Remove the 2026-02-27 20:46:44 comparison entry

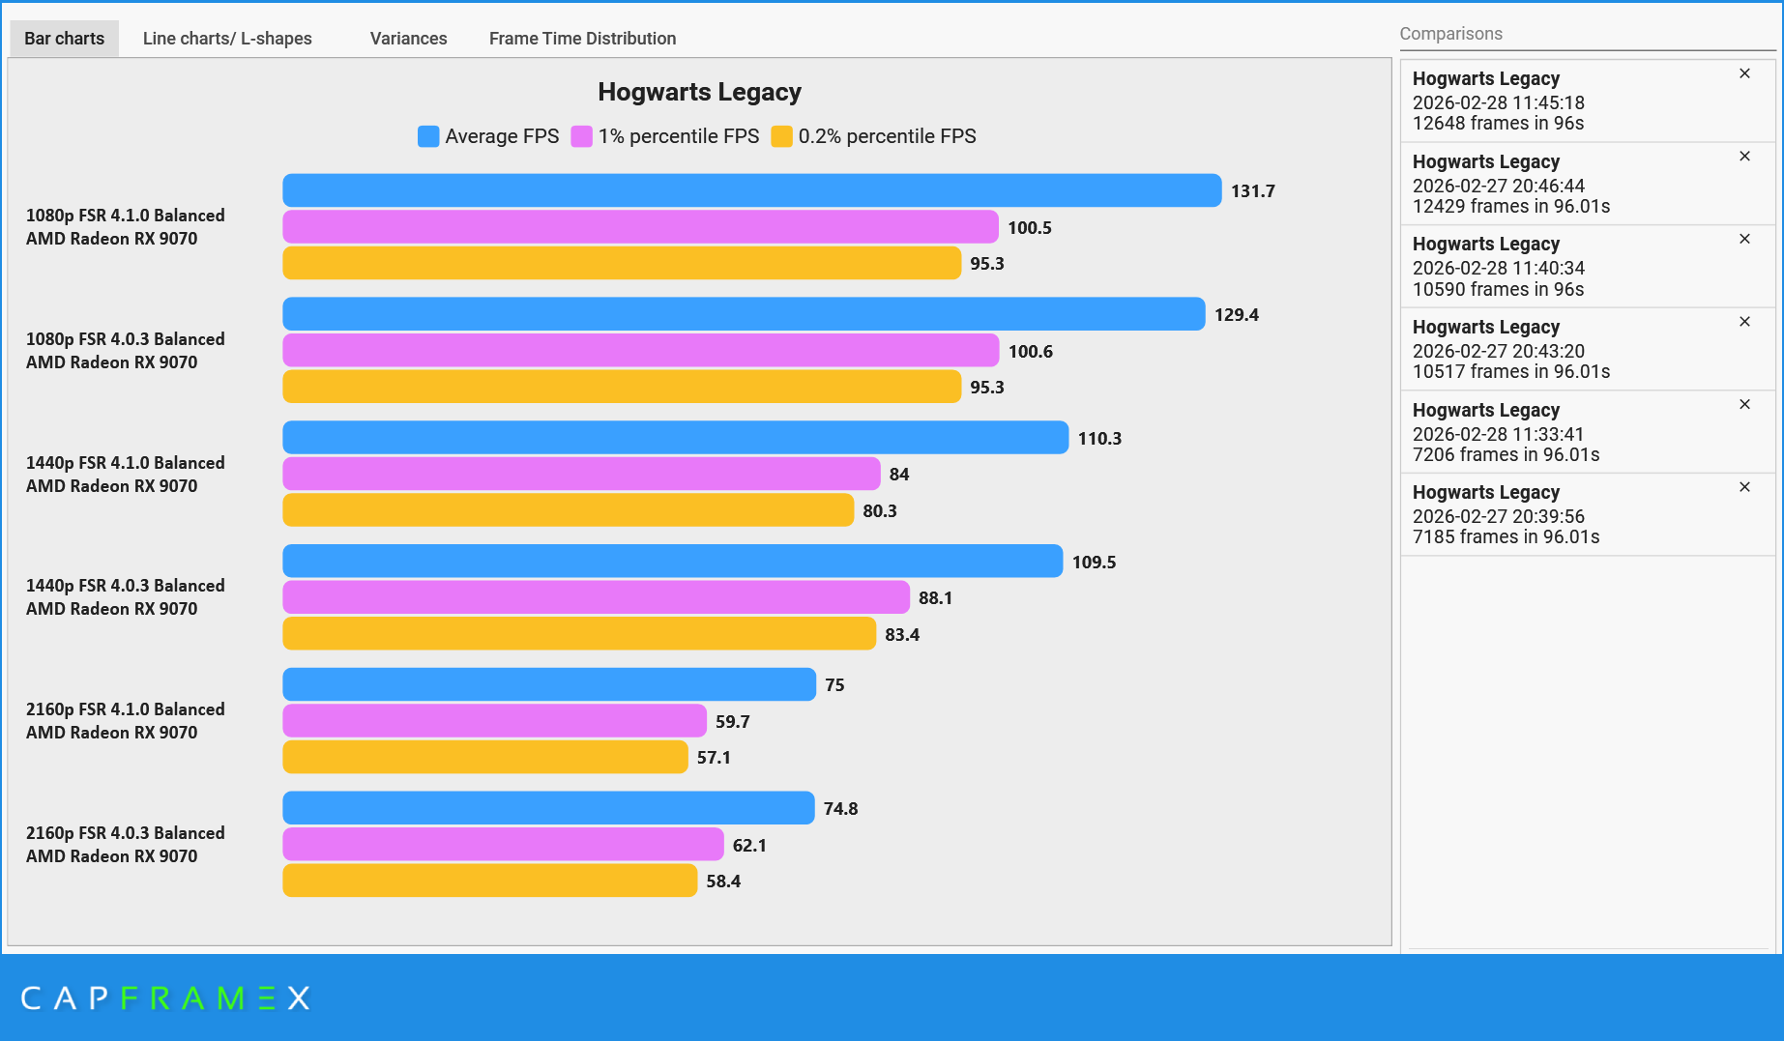[x=1744, y=156]
